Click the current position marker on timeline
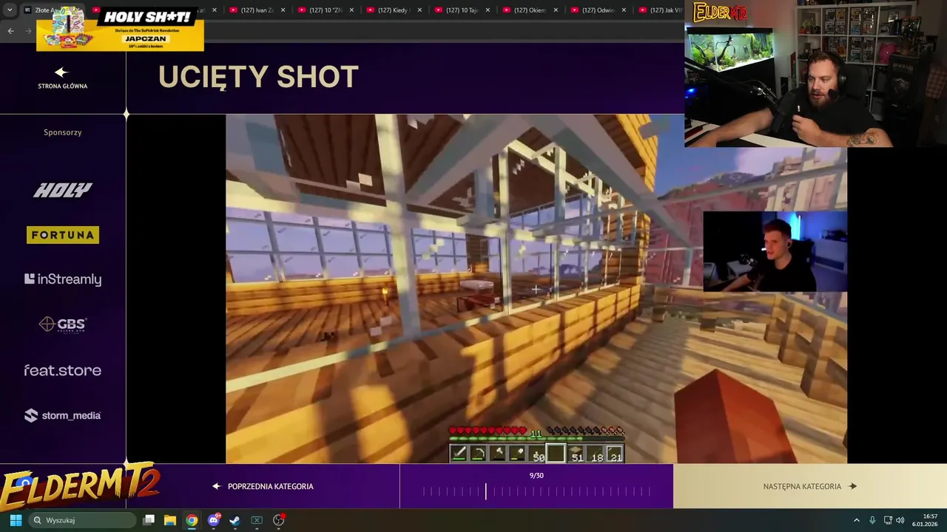Image resolution: width=947 pixels, height=532 pixels. click(x=486, y=491)
